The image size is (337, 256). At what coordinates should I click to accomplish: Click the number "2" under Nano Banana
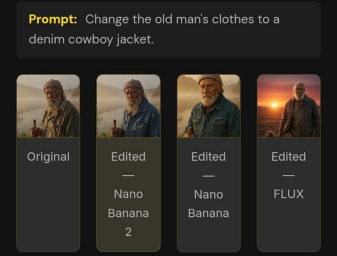pos(128,232)
